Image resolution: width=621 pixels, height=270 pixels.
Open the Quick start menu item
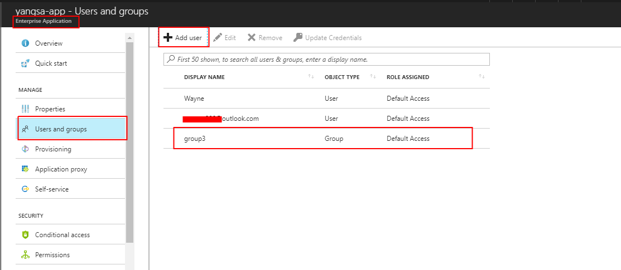tap(70, 63)
